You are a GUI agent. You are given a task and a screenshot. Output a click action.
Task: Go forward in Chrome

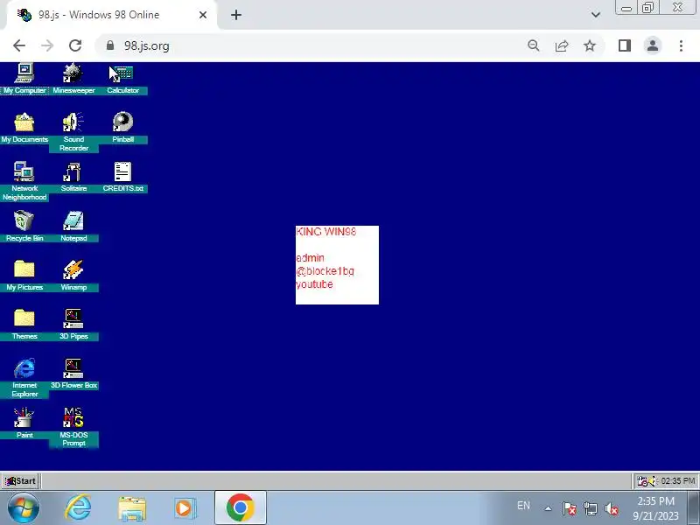click(47, 45)
